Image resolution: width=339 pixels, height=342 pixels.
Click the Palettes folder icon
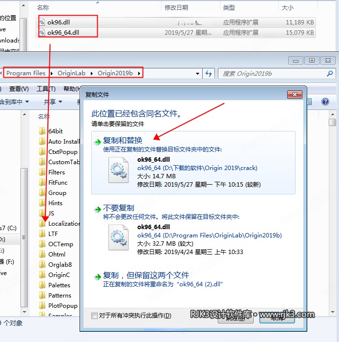pyautogui.click(x=42, y=285)
